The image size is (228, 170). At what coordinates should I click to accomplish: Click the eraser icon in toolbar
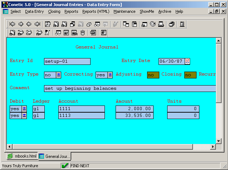point(89,24)
